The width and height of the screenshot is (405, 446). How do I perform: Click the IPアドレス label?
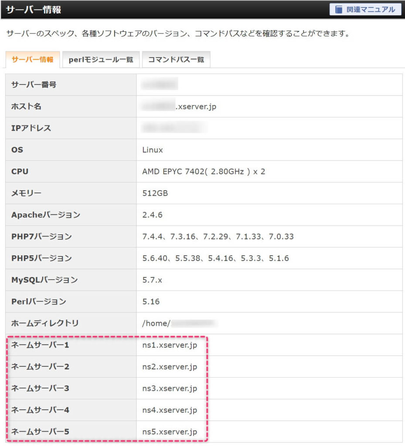pyautogui.click(x=31, y=128)
